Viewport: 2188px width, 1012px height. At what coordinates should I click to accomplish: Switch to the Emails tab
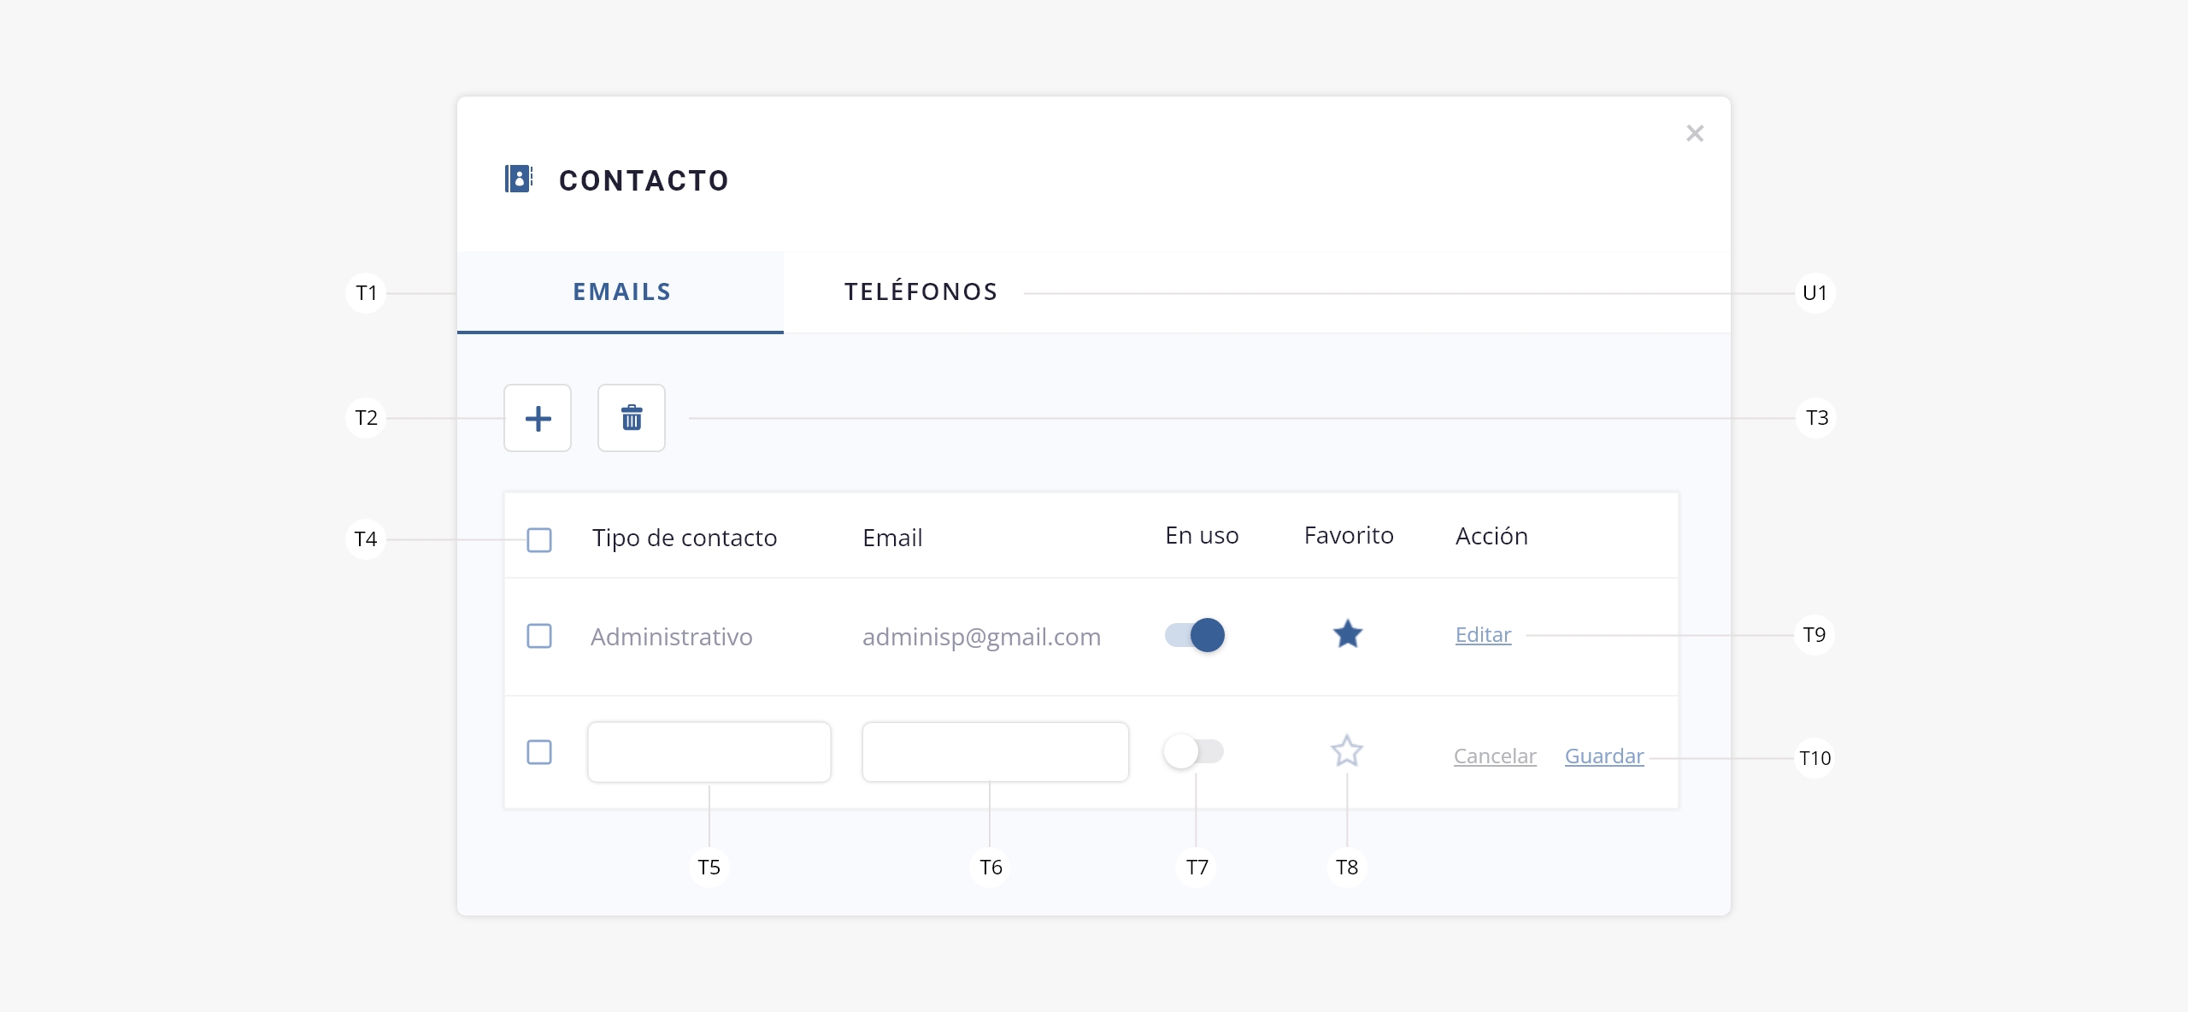[621, 292]
